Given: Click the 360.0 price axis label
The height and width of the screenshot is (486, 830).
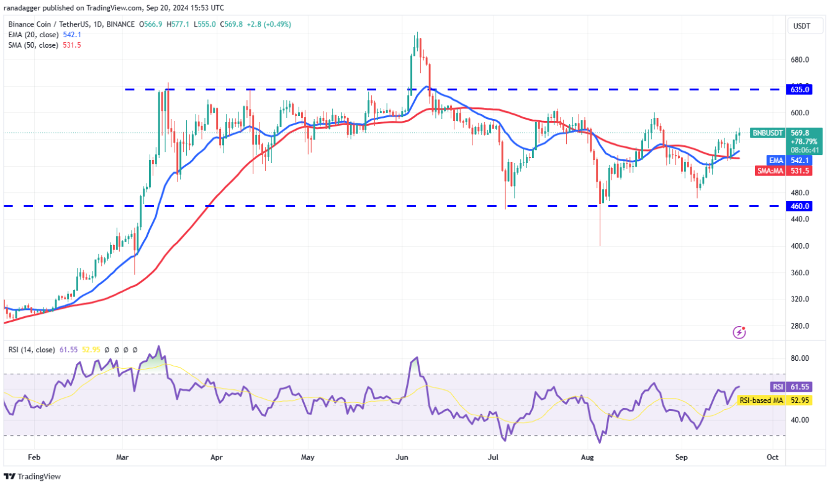Looking at the screenshot, I should (800, 273).
